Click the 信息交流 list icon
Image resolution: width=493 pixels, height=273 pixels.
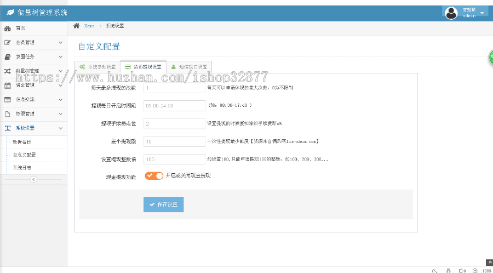click(x=8, y=100)
